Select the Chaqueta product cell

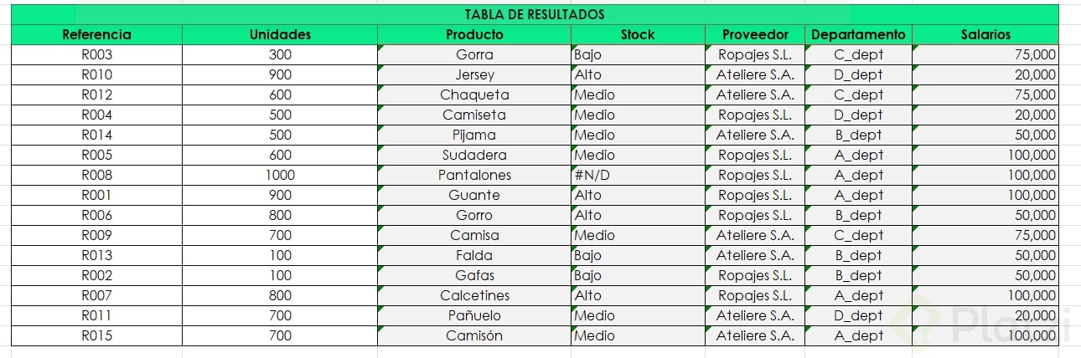click(474, 95)
